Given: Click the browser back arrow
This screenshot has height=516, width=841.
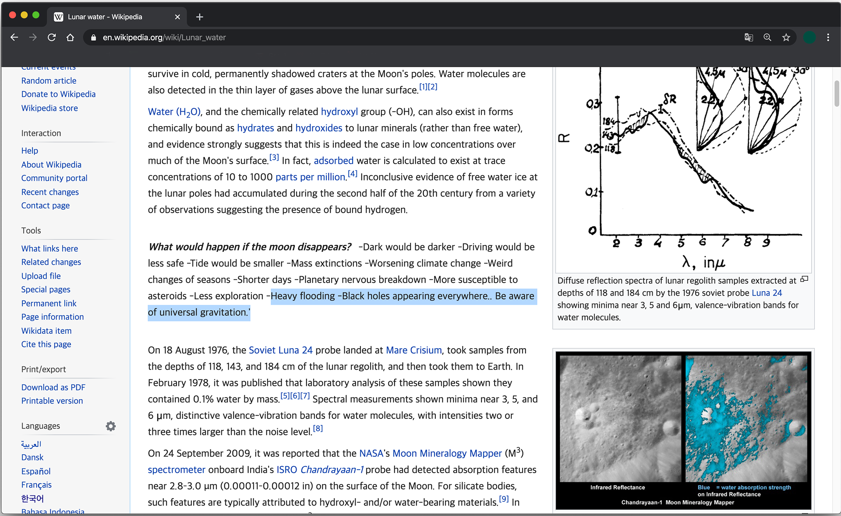Looking at the screenshot, I should coord(14,37).
